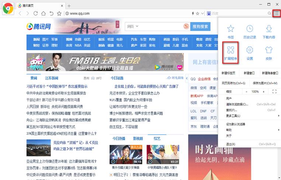Choose 网页另存为(Ctrl+S)

[x=233, y=83]
